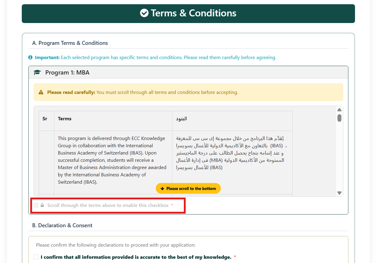The height and width of the screenshot is (263, 391).
Task: Click the English MBA program description text
Action: pyautogui.click(x=112, y=160)
